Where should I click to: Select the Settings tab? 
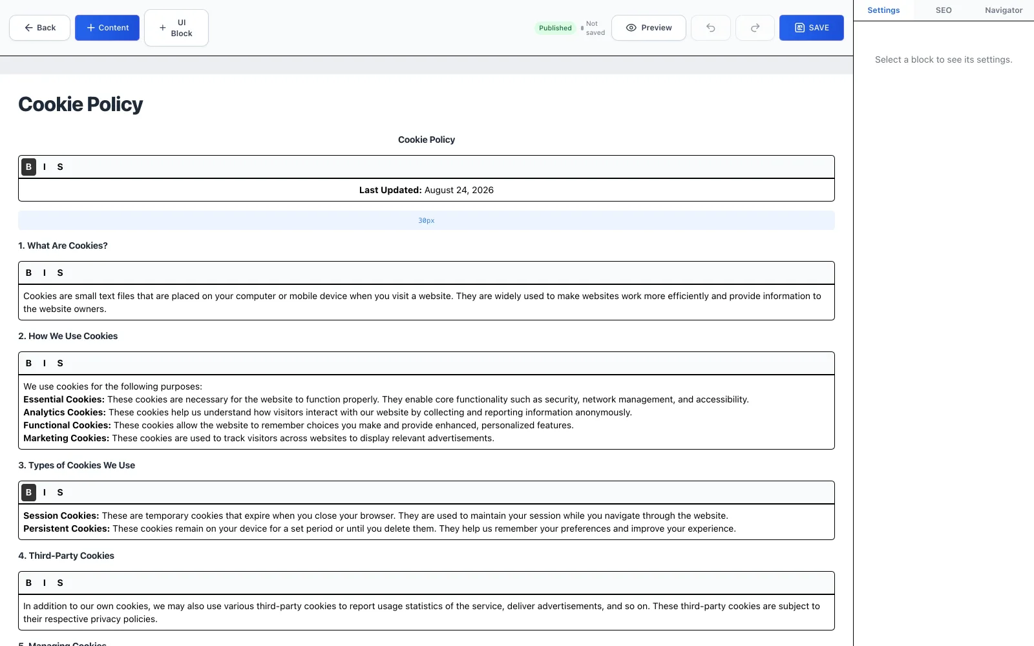tap(883, 10)
